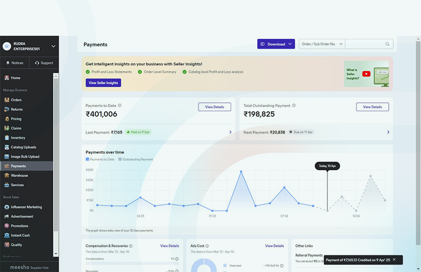
Task: Click info icon beside Total Outstanding Payment
Action: click(x=294, y=106)
